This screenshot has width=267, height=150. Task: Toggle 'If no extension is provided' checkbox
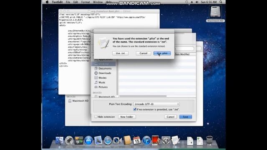[135, 109]
